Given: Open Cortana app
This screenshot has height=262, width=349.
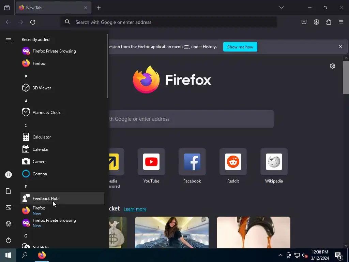Looking at the screenshot, I should pyautogui.click(x=62, y=174).
